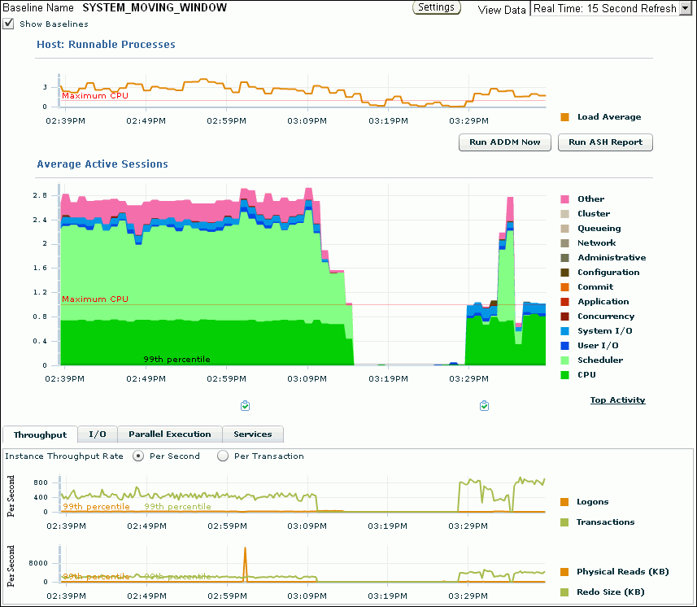The image size is (697, 607).
Task: Select the Throughput tab
Action: pyautogui.click(x=40, y=435)
